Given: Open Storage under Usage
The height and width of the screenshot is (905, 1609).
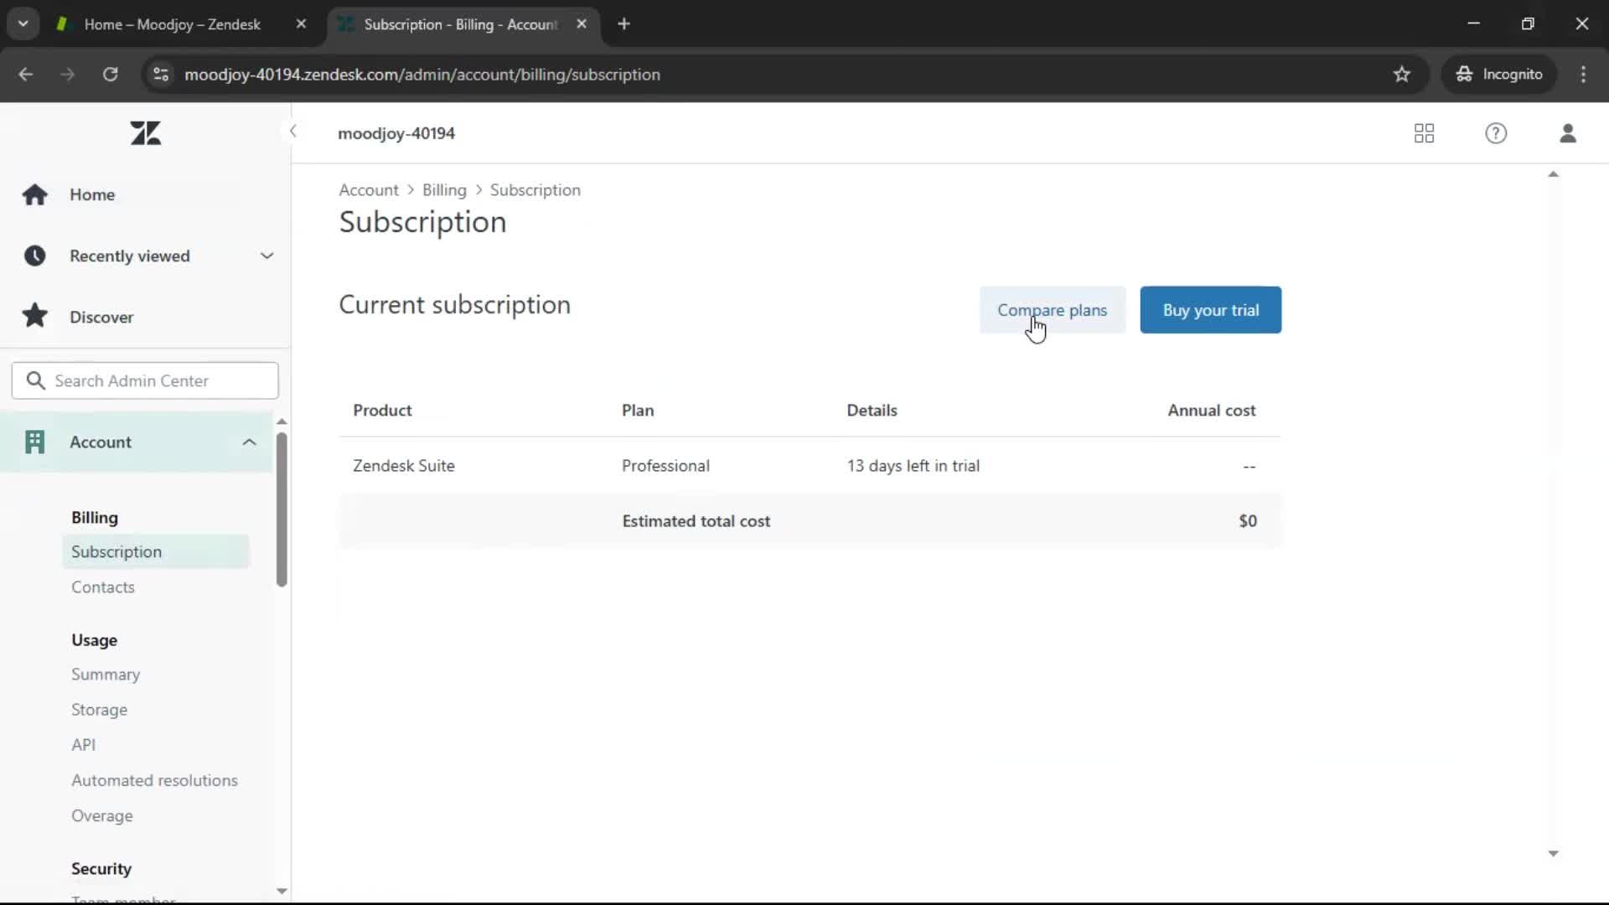Looking at the screenshot, I should tap(99, 709).
